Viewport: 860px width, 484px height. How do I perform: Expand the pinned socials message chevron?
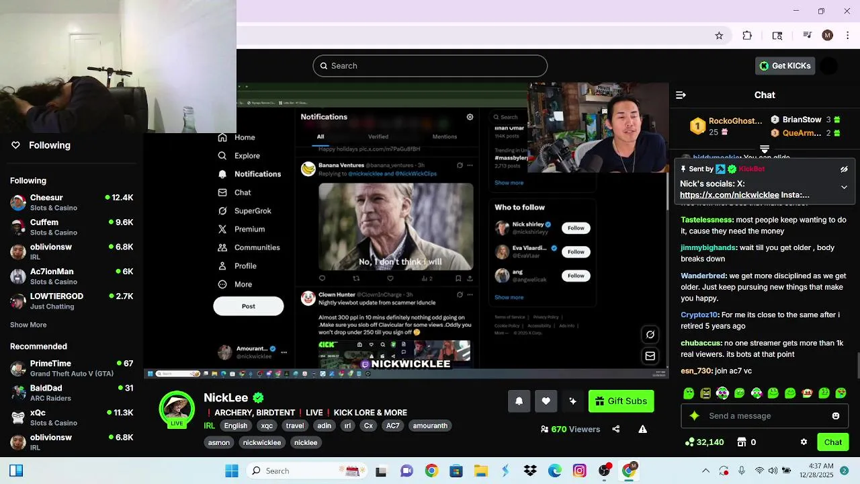(844, 188)
